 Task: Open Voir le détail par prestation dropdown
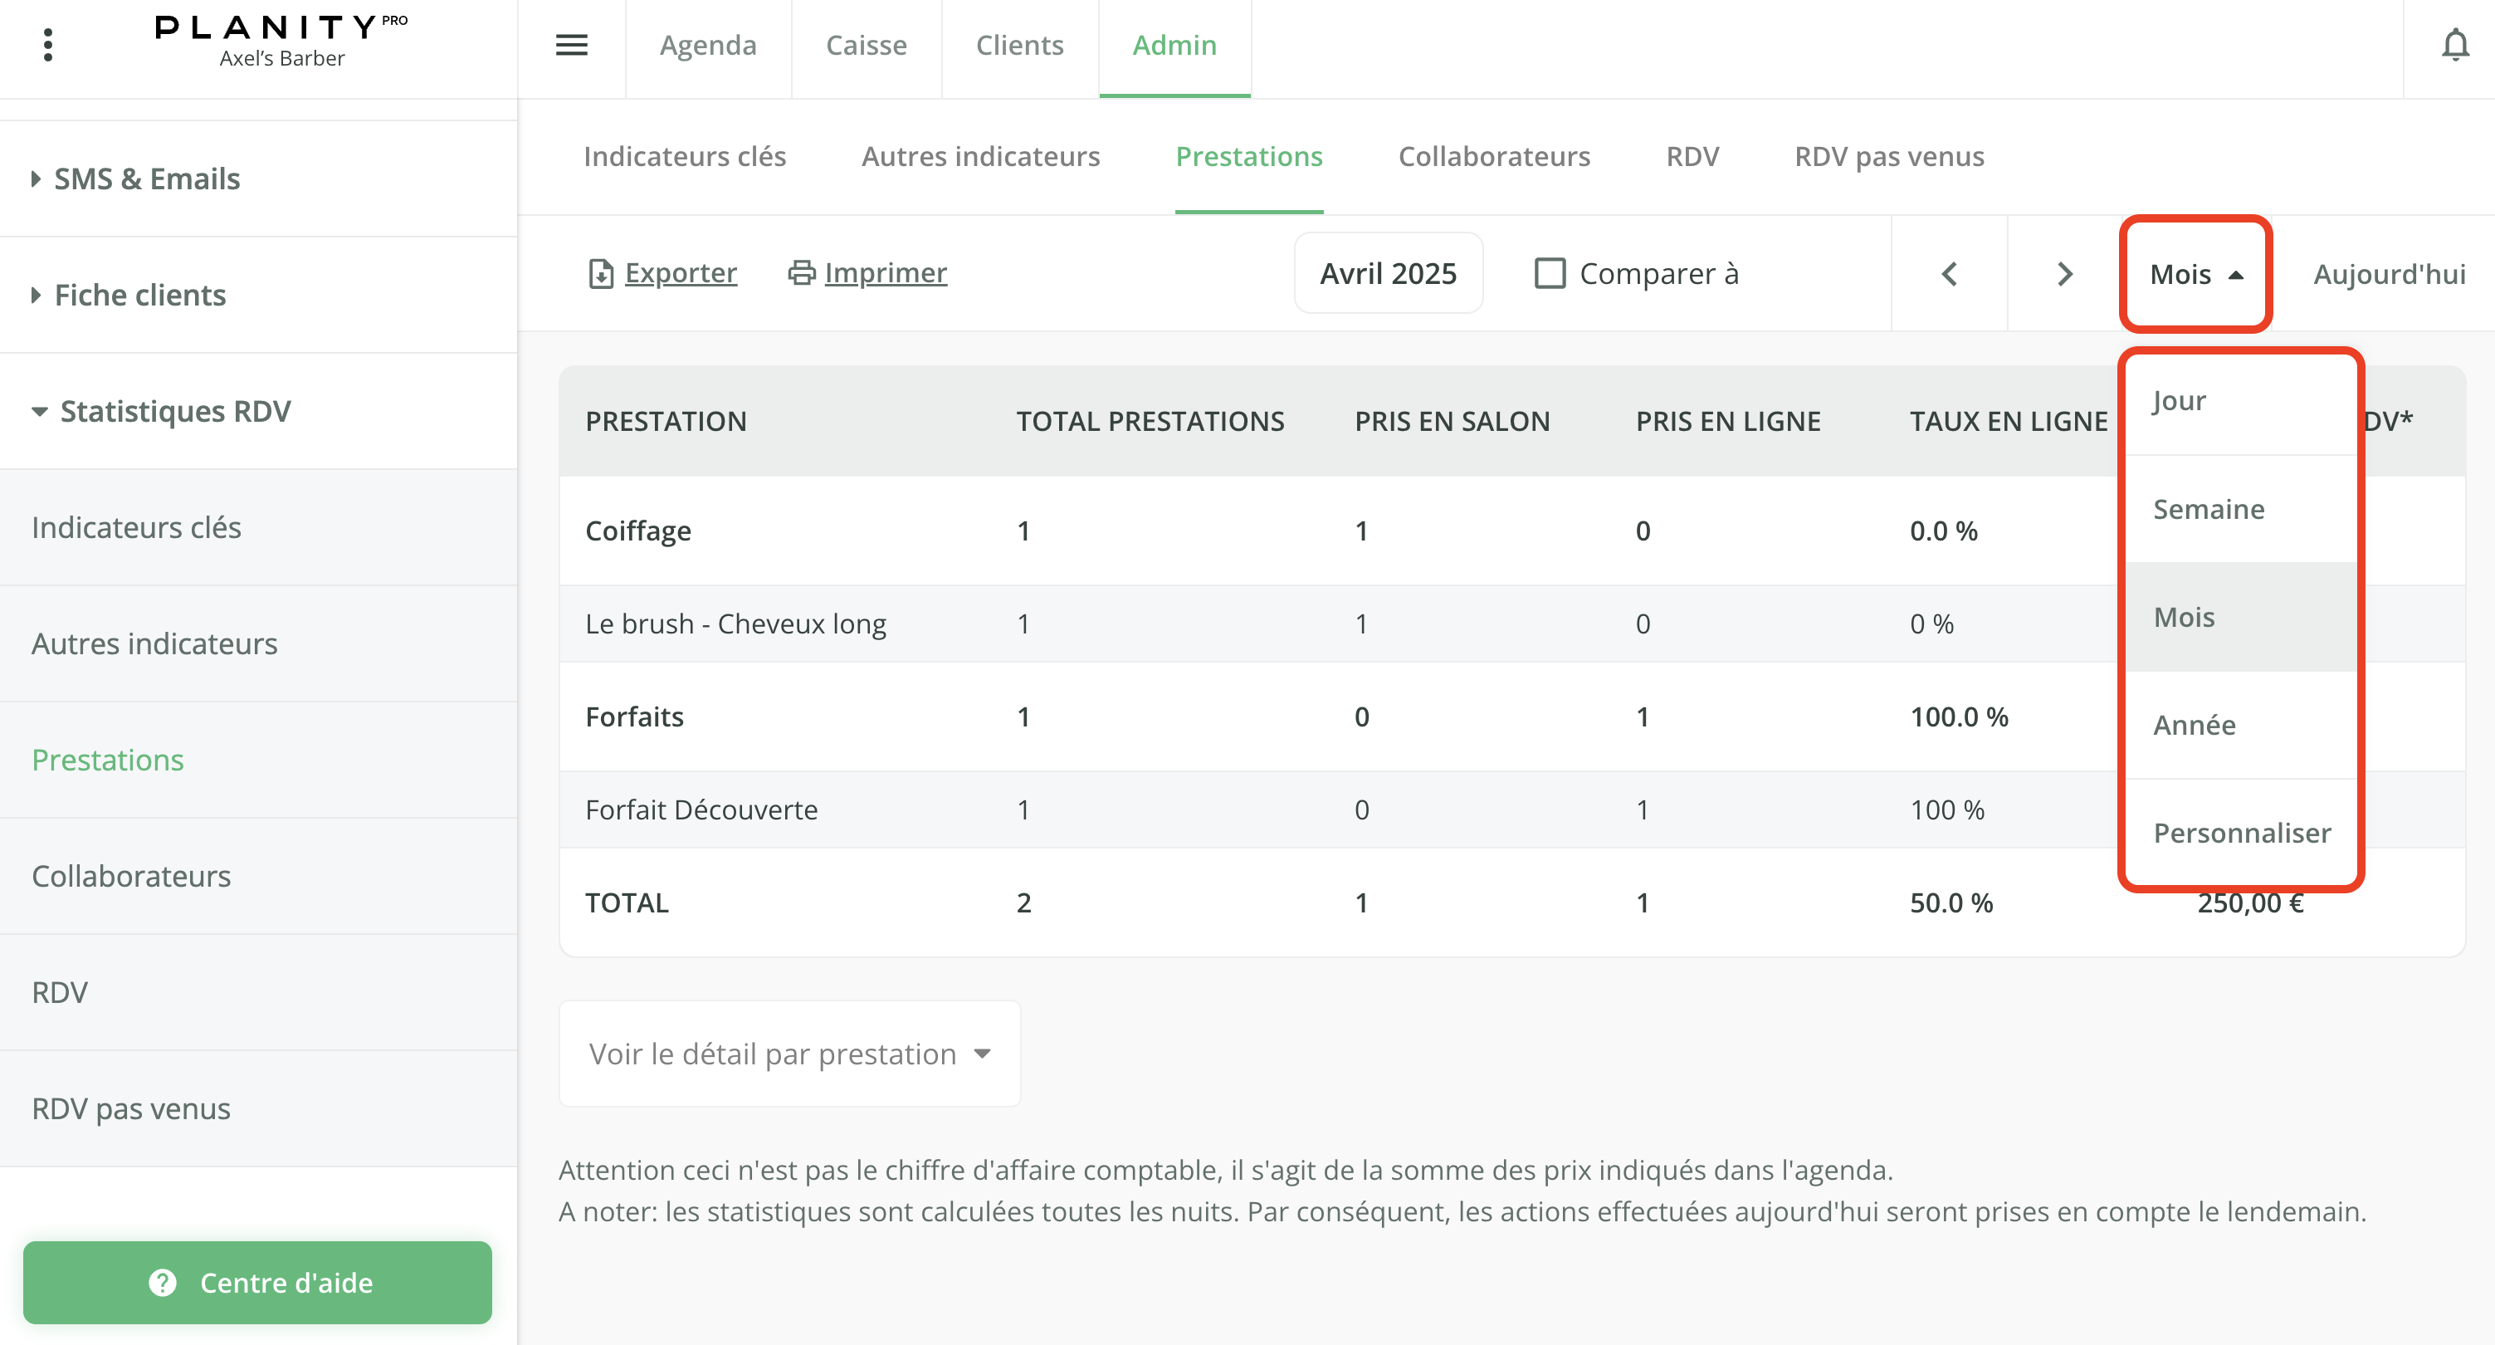789,1054
